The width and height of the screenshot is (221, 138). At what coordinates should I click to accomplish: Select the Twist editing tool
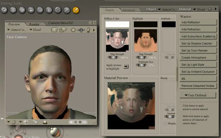[x=14, y=10]
